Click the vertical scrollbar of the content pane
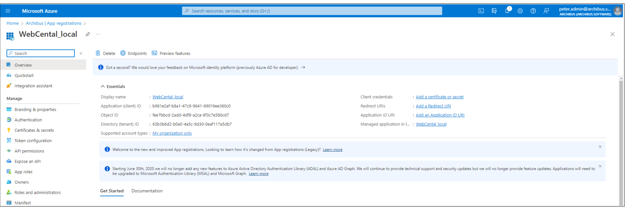This screenshot has height=210, width=628. pyautogui.click(x=621, y=141)
